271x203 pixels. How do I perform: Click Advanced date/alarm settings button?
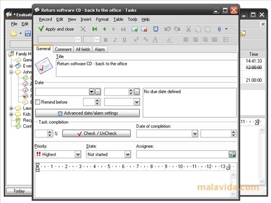click(x=88, y=113)
